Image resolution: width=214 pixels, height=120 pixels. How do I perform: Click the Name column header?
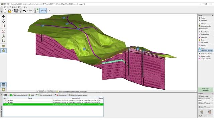30,98
